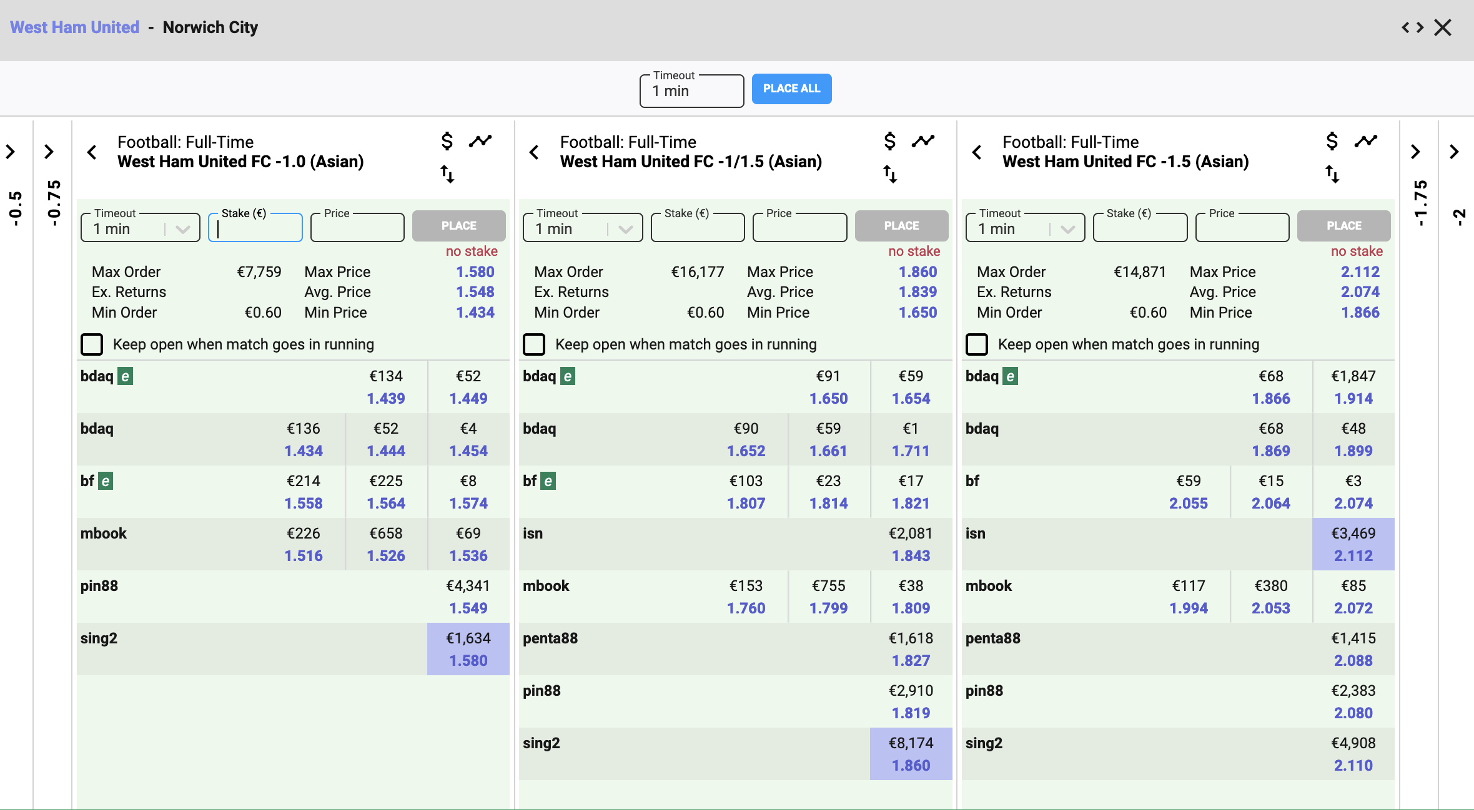The height and width of the screenshot is (810, 1474).
Task: Open price chart for -1/1.5 Asian market
Action: pos(922,141)
